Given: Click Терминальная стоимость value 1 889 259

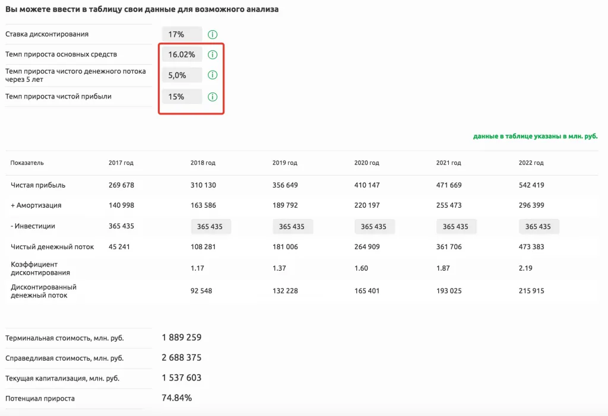Looking at the screenshot, I should click(x=182, y=338).
